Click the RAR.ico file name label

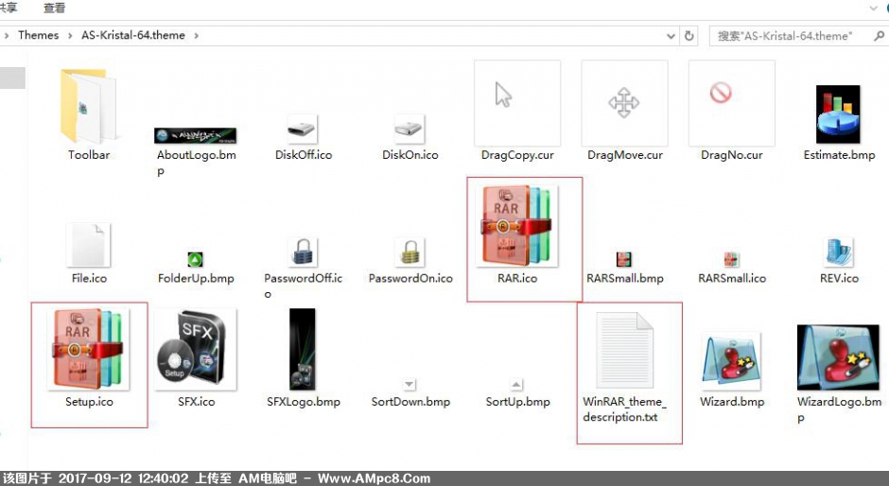(517, 278)
